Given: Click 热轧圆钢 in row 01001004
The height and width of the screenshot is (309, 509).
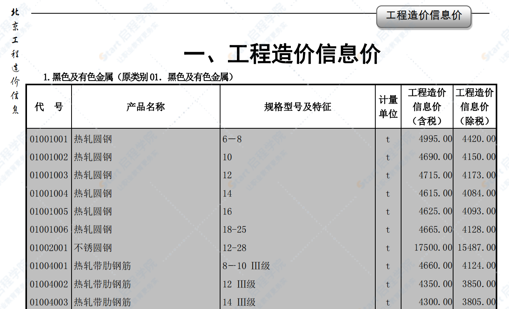Looking at the screenshot, I should point(93,193).
